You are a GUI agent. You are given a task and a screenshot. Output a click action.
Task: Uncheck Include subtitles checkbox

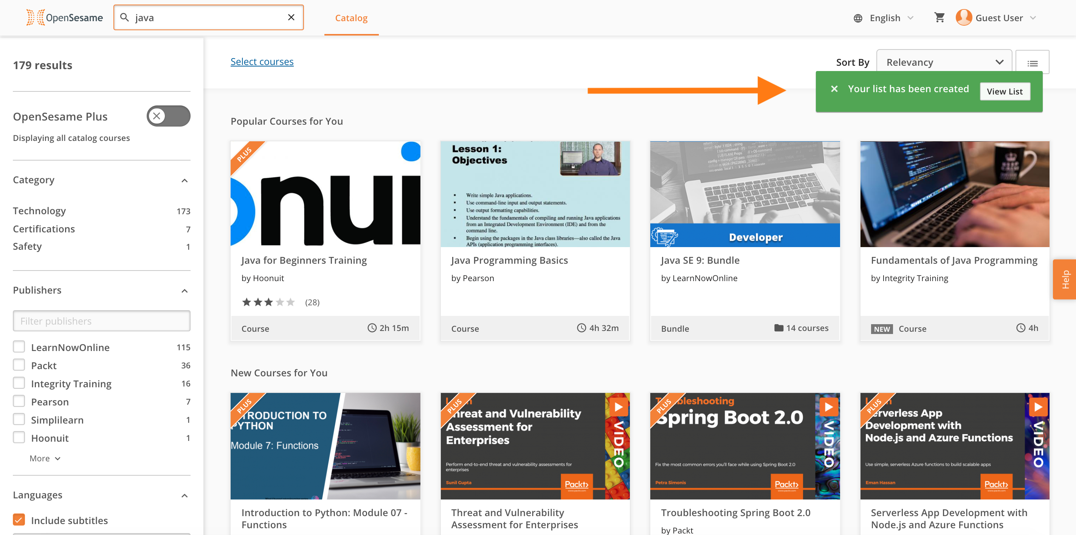[19, 520]
